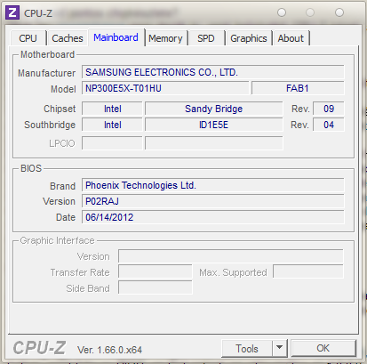Confirm with the OK button
Viewport: 367px width, 364px height.
click(x=323, y=348)
